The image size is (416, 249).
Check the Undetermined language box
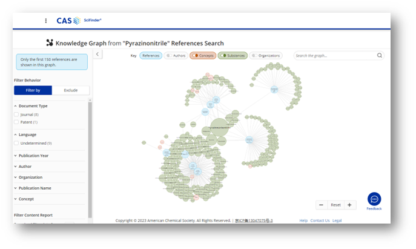click(x=16, y=143)
